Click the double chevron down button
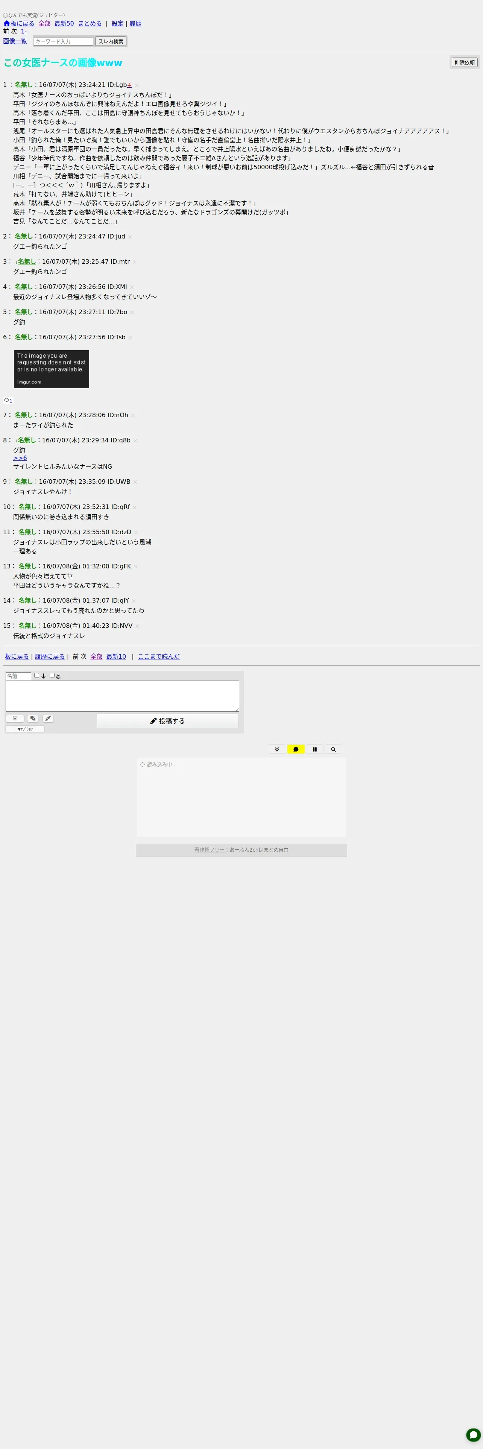This screenshot has width=483, height=1449. coord(276,749)
